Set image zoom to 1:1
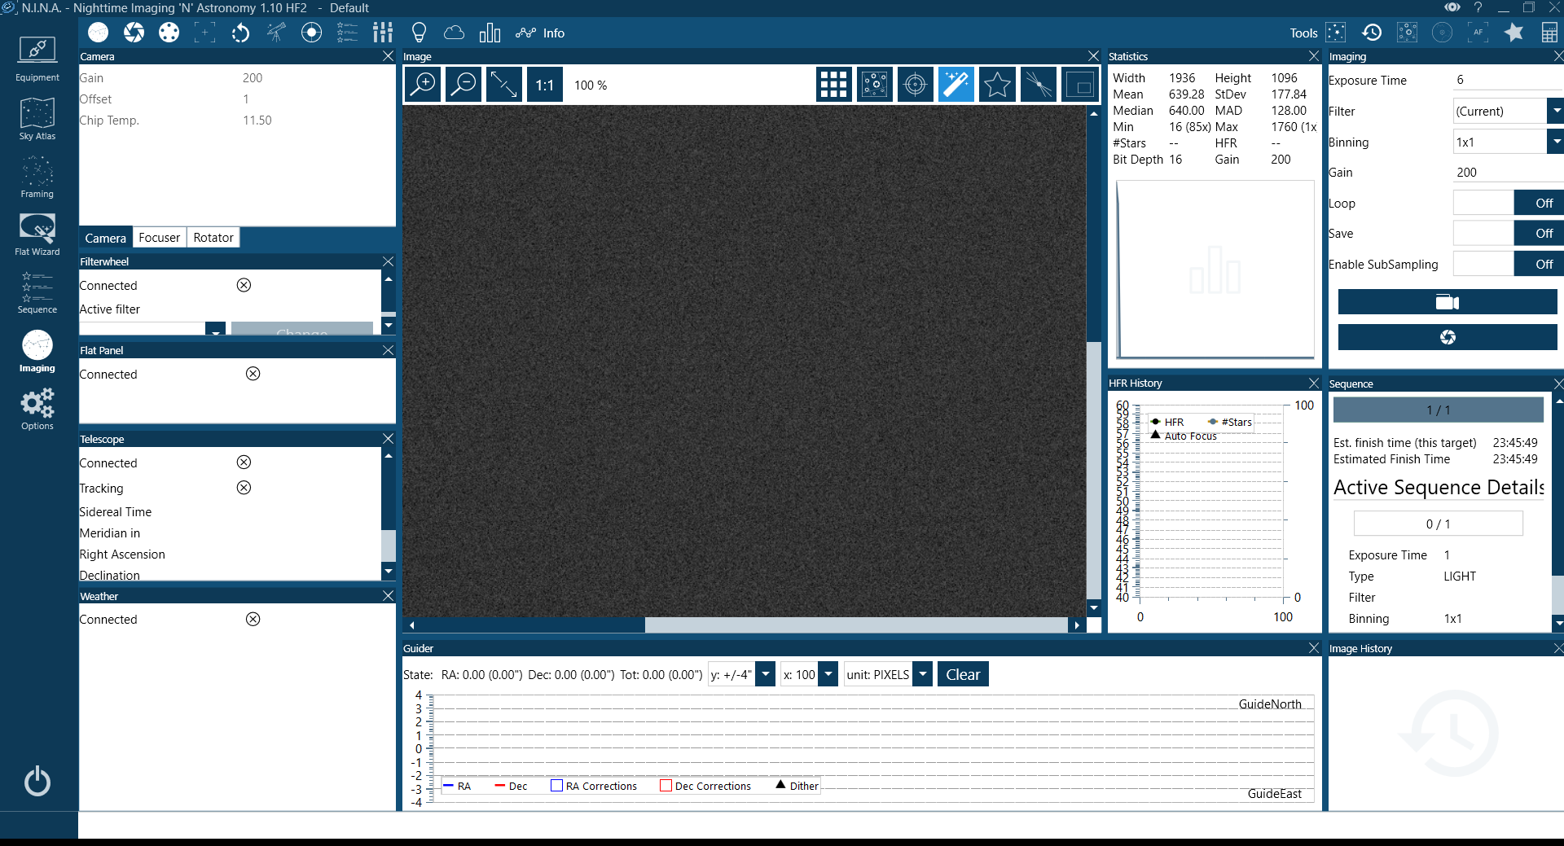The image size is (1564, 846). (x=544, y=85)
